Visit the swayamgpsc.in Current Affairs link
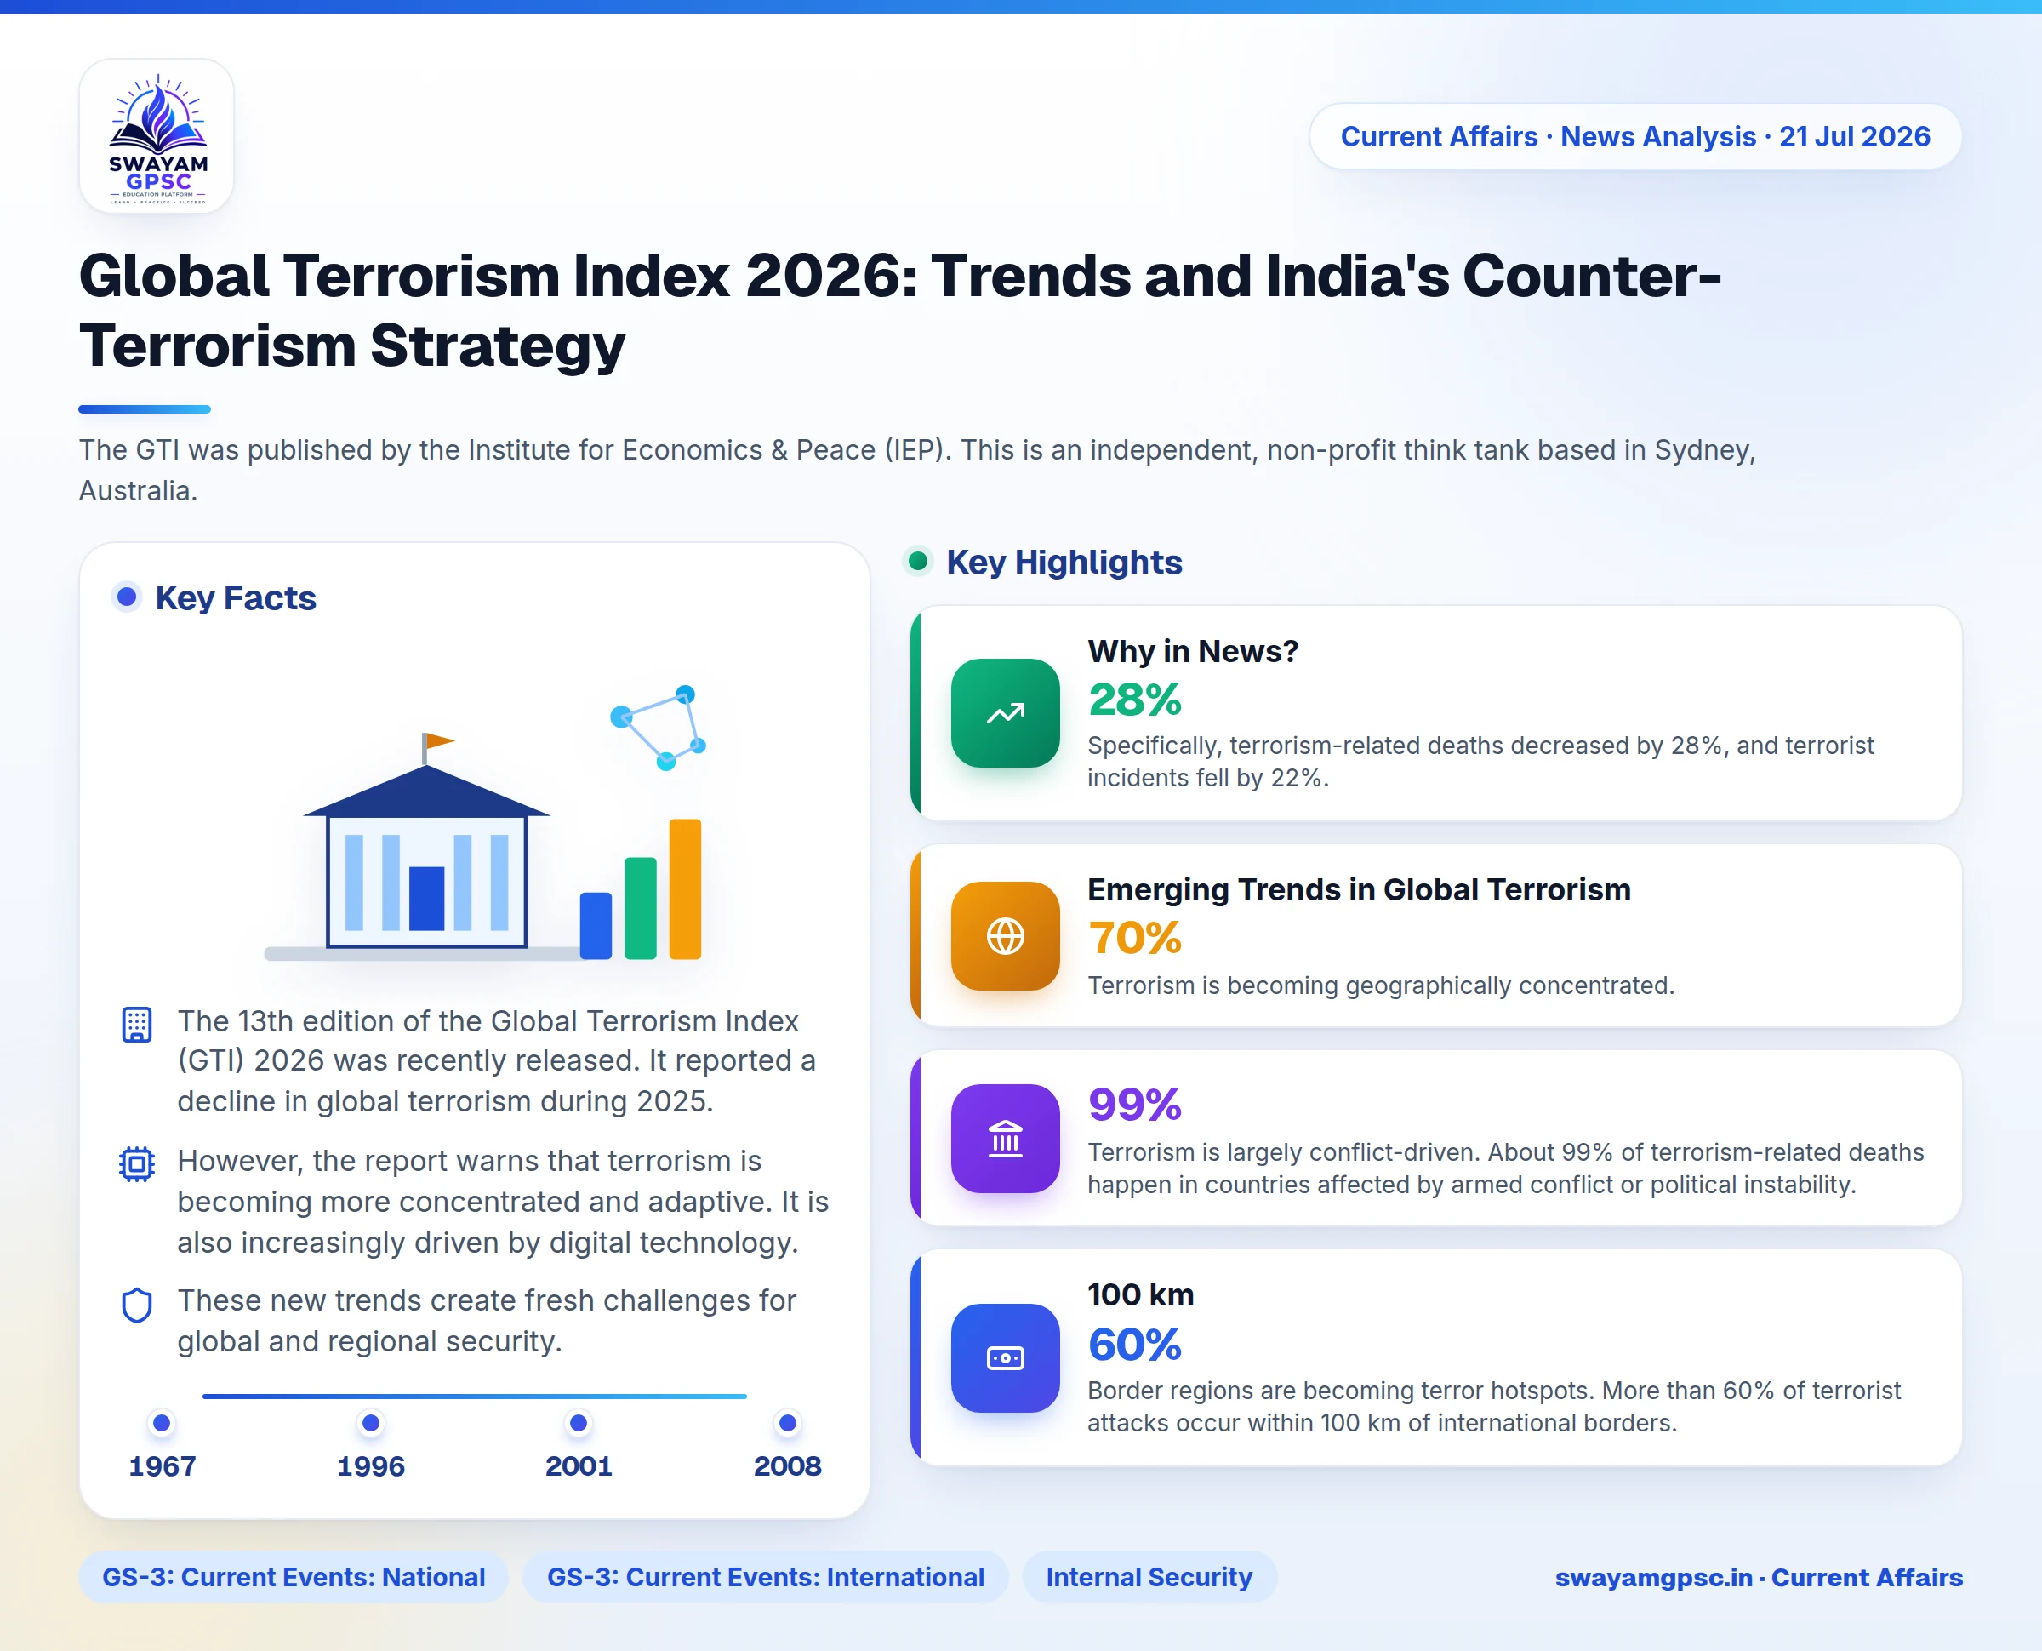2042x1651 pixels. [1759, 1578]
